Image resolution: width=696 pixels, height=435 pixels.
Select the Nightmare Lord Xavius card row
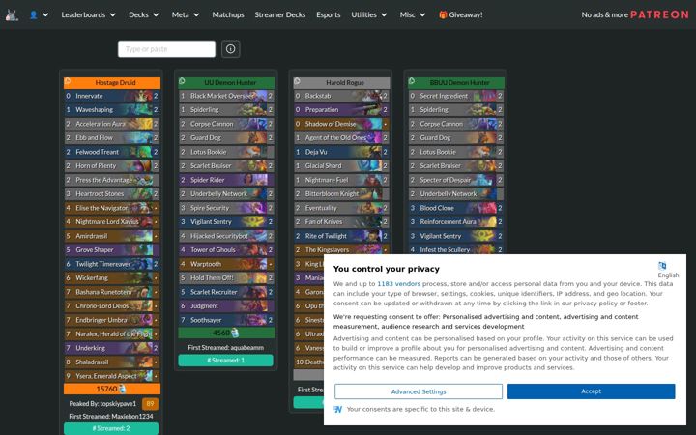(x=112, y=222)
